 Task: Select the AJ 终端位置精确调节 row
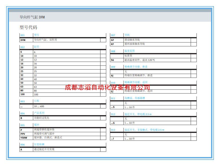pyautogui.click(x=153, y=76)
